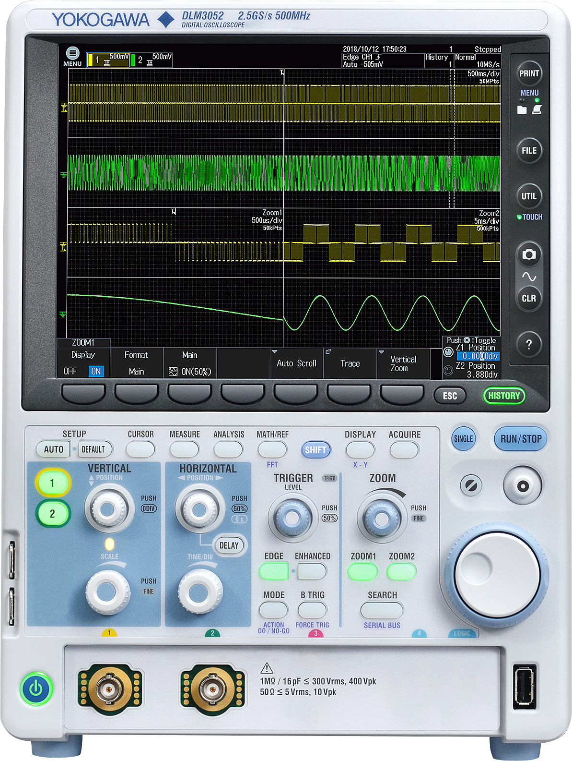
Task: Push the ZOOM magnification knob
Action: [x=382, y=519]
